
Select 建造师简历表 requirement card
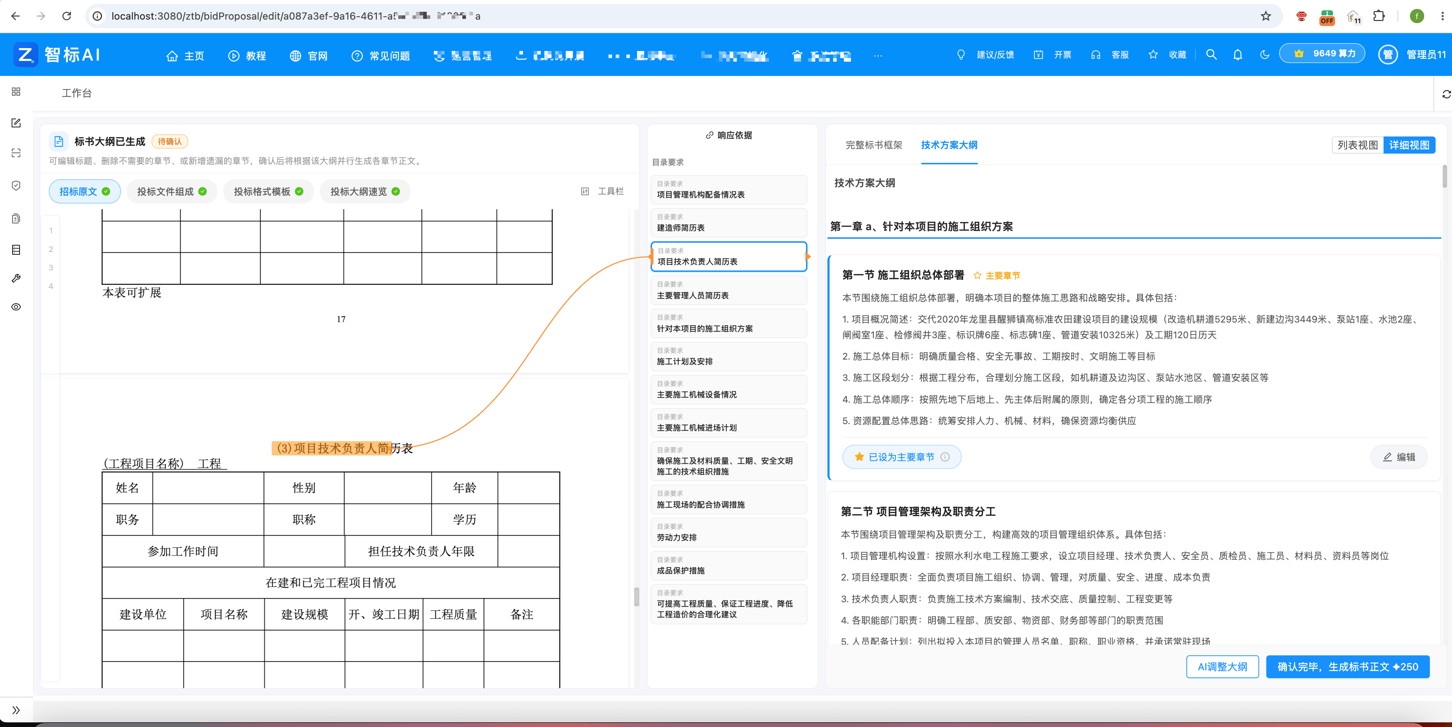click(x=728, y=223)
